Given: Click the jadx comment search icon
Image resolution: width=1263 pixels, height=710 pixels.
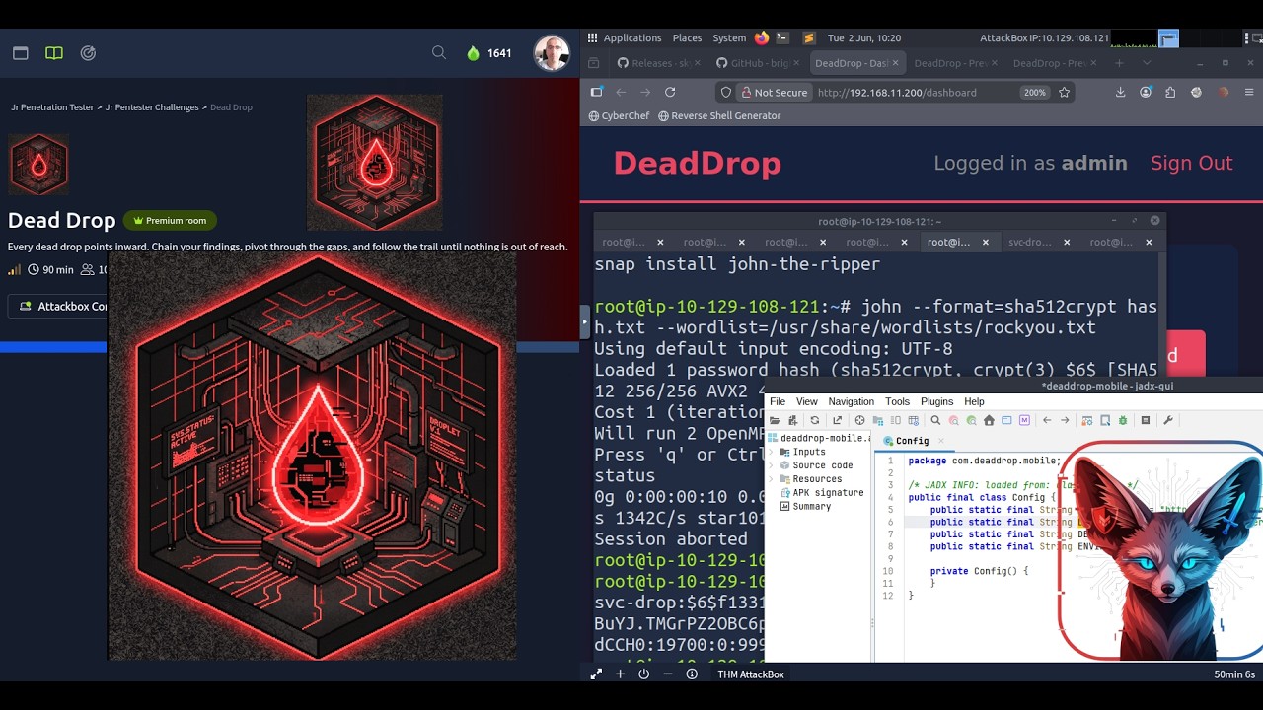Looking at the screenshot, I should click(x=971, y=420).
